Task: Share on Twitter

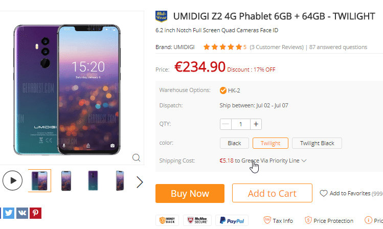Action: pos(9,213)
